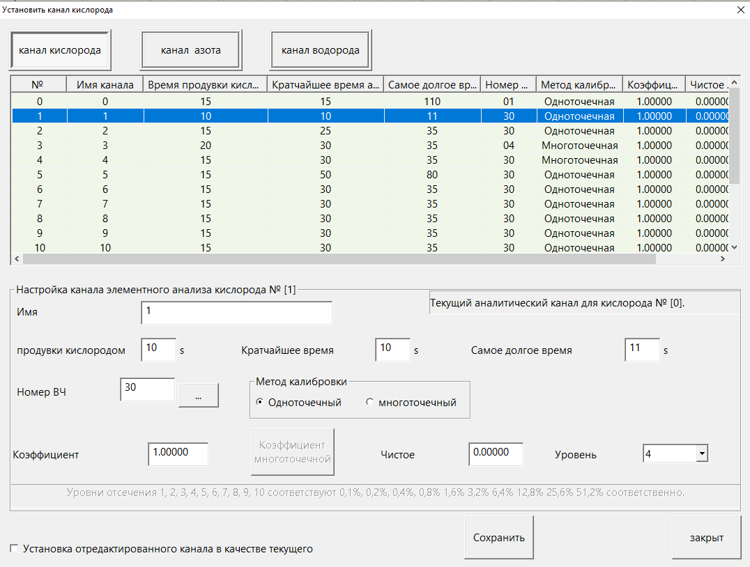
Task: Choose the многоточечный calibration radio button
Action: point(369,402)
